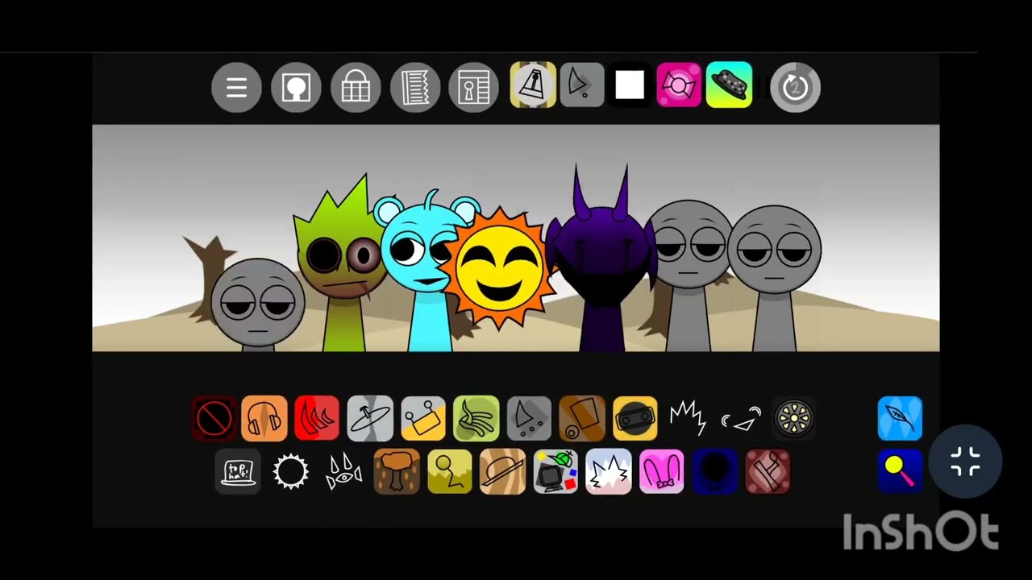Image resolution: width=1032 pixels, height=580 pixels.
Task: Choose the gray sail with dots icon
Action: 529,419
